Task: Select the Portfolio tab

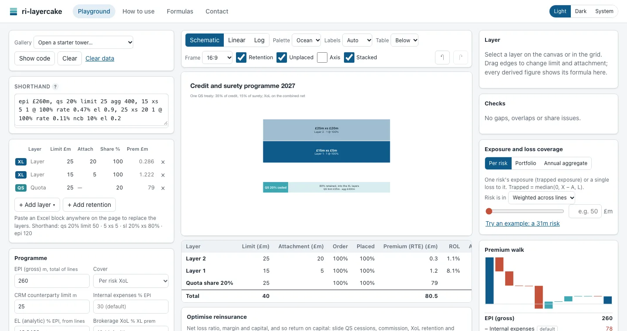Action: click(526, 163)
